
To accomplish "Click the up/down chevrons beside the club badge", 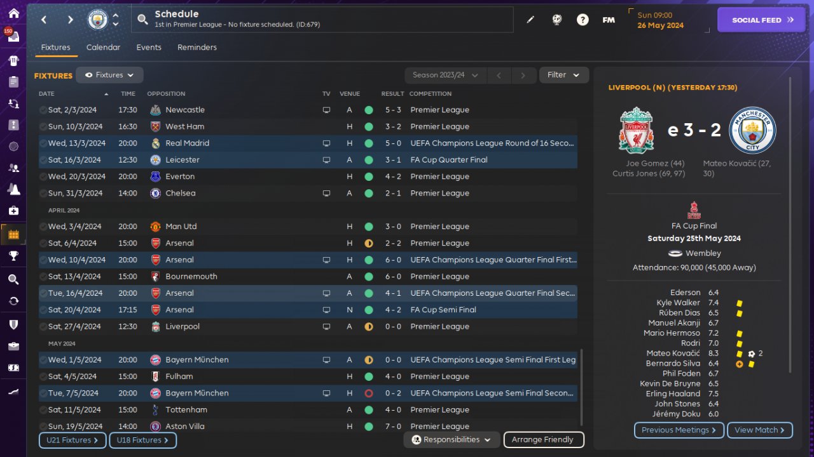I will pyautogui.click(x=115, y=20).
